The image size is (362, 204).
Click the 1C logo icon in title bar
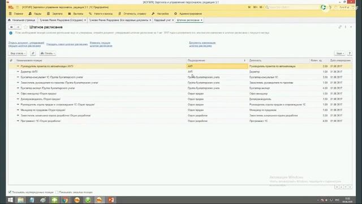coord(11,7)
